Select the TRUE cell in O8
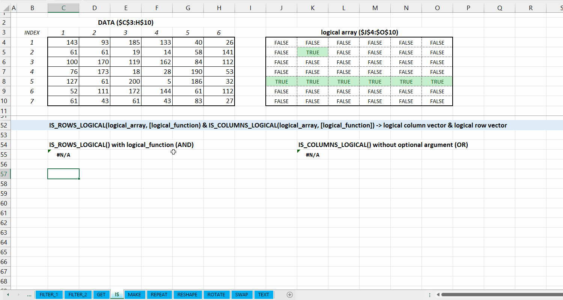Viewport: 563px width, 300px height. pos(437,81)
